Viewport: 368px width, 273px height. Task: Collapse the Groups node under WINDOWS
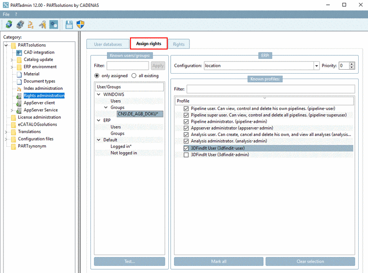tap(106, 108)
